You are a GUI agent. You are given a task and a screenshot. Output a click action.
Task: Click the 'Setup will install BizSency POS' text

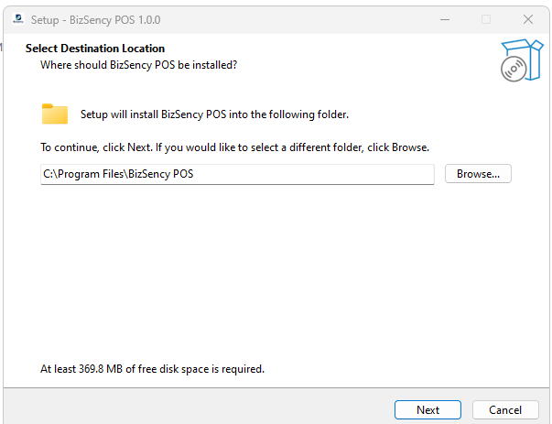tap(214, 114)
